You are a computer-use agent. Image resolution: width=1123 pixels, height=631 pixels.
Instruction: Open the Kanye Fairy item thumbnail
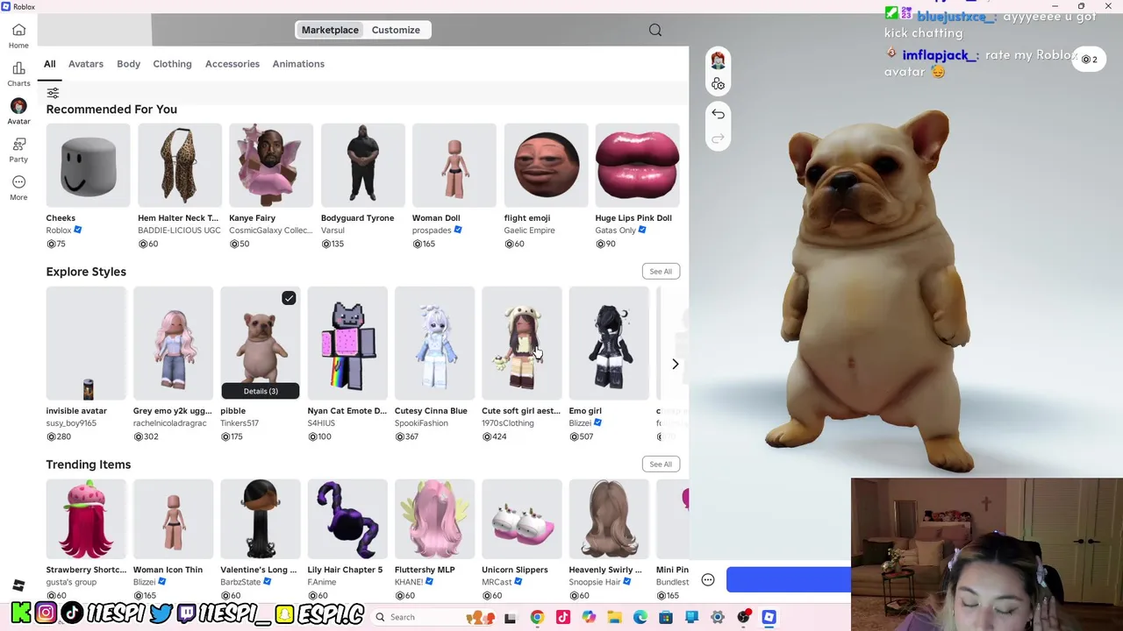[x=271, y=166]
